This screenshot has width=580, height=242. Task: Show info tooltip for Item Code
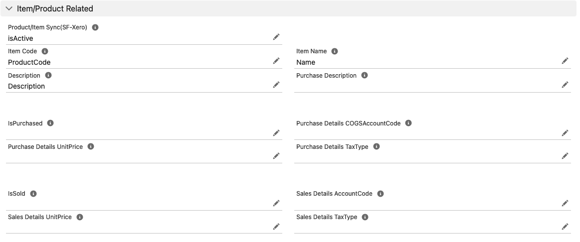point(45,51)
